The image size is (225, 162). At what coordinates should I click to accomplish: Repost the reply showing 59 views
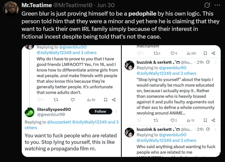[56, 100]
